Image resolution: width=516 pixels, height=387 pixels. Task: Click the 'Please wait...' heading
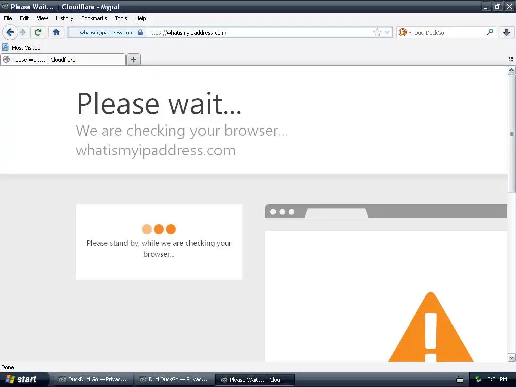[159, 103]
